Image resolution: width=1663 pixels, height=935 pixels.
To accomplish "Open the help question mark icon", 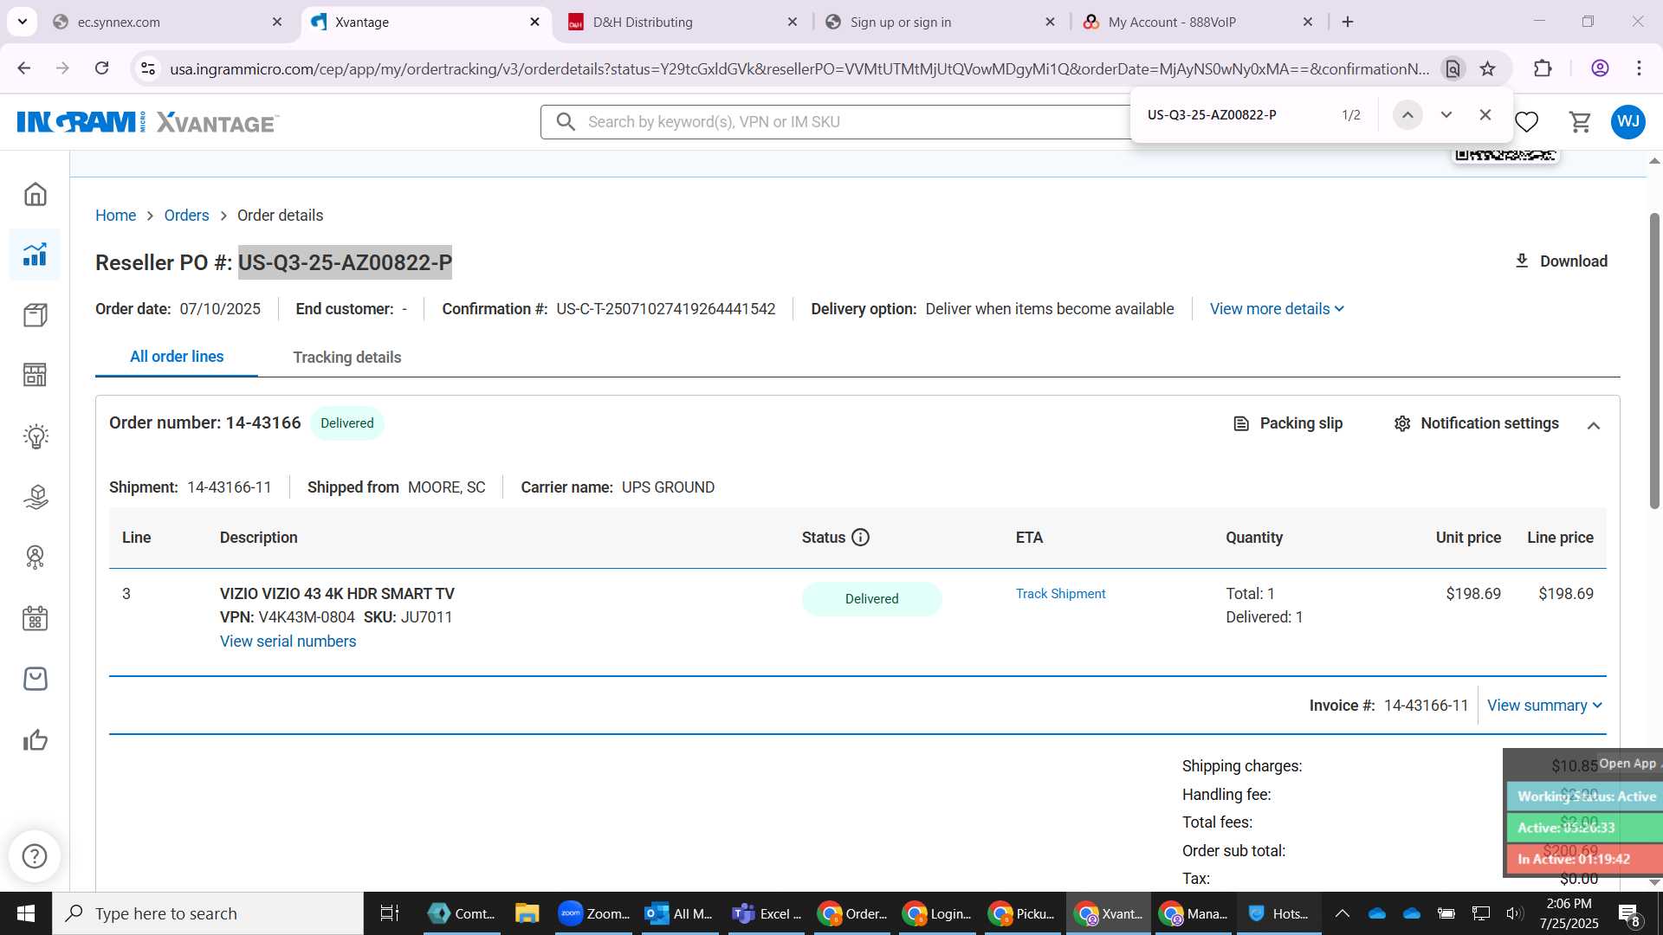I will [35, 856].
